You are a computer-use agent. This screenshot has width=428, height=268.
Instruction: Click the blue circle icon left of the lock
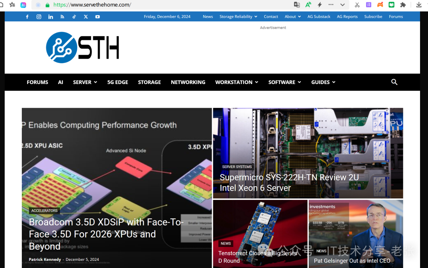[38, 5]
